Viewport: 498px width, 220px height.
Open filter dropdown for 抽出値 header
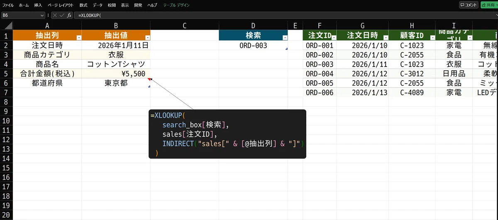click(147, 38)
